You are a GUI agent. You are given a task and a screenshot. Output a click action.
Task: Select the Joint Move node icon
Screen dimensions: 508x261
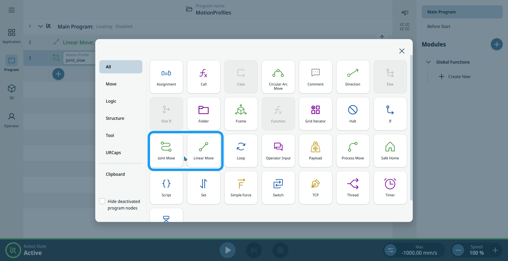tap(166, 147)
